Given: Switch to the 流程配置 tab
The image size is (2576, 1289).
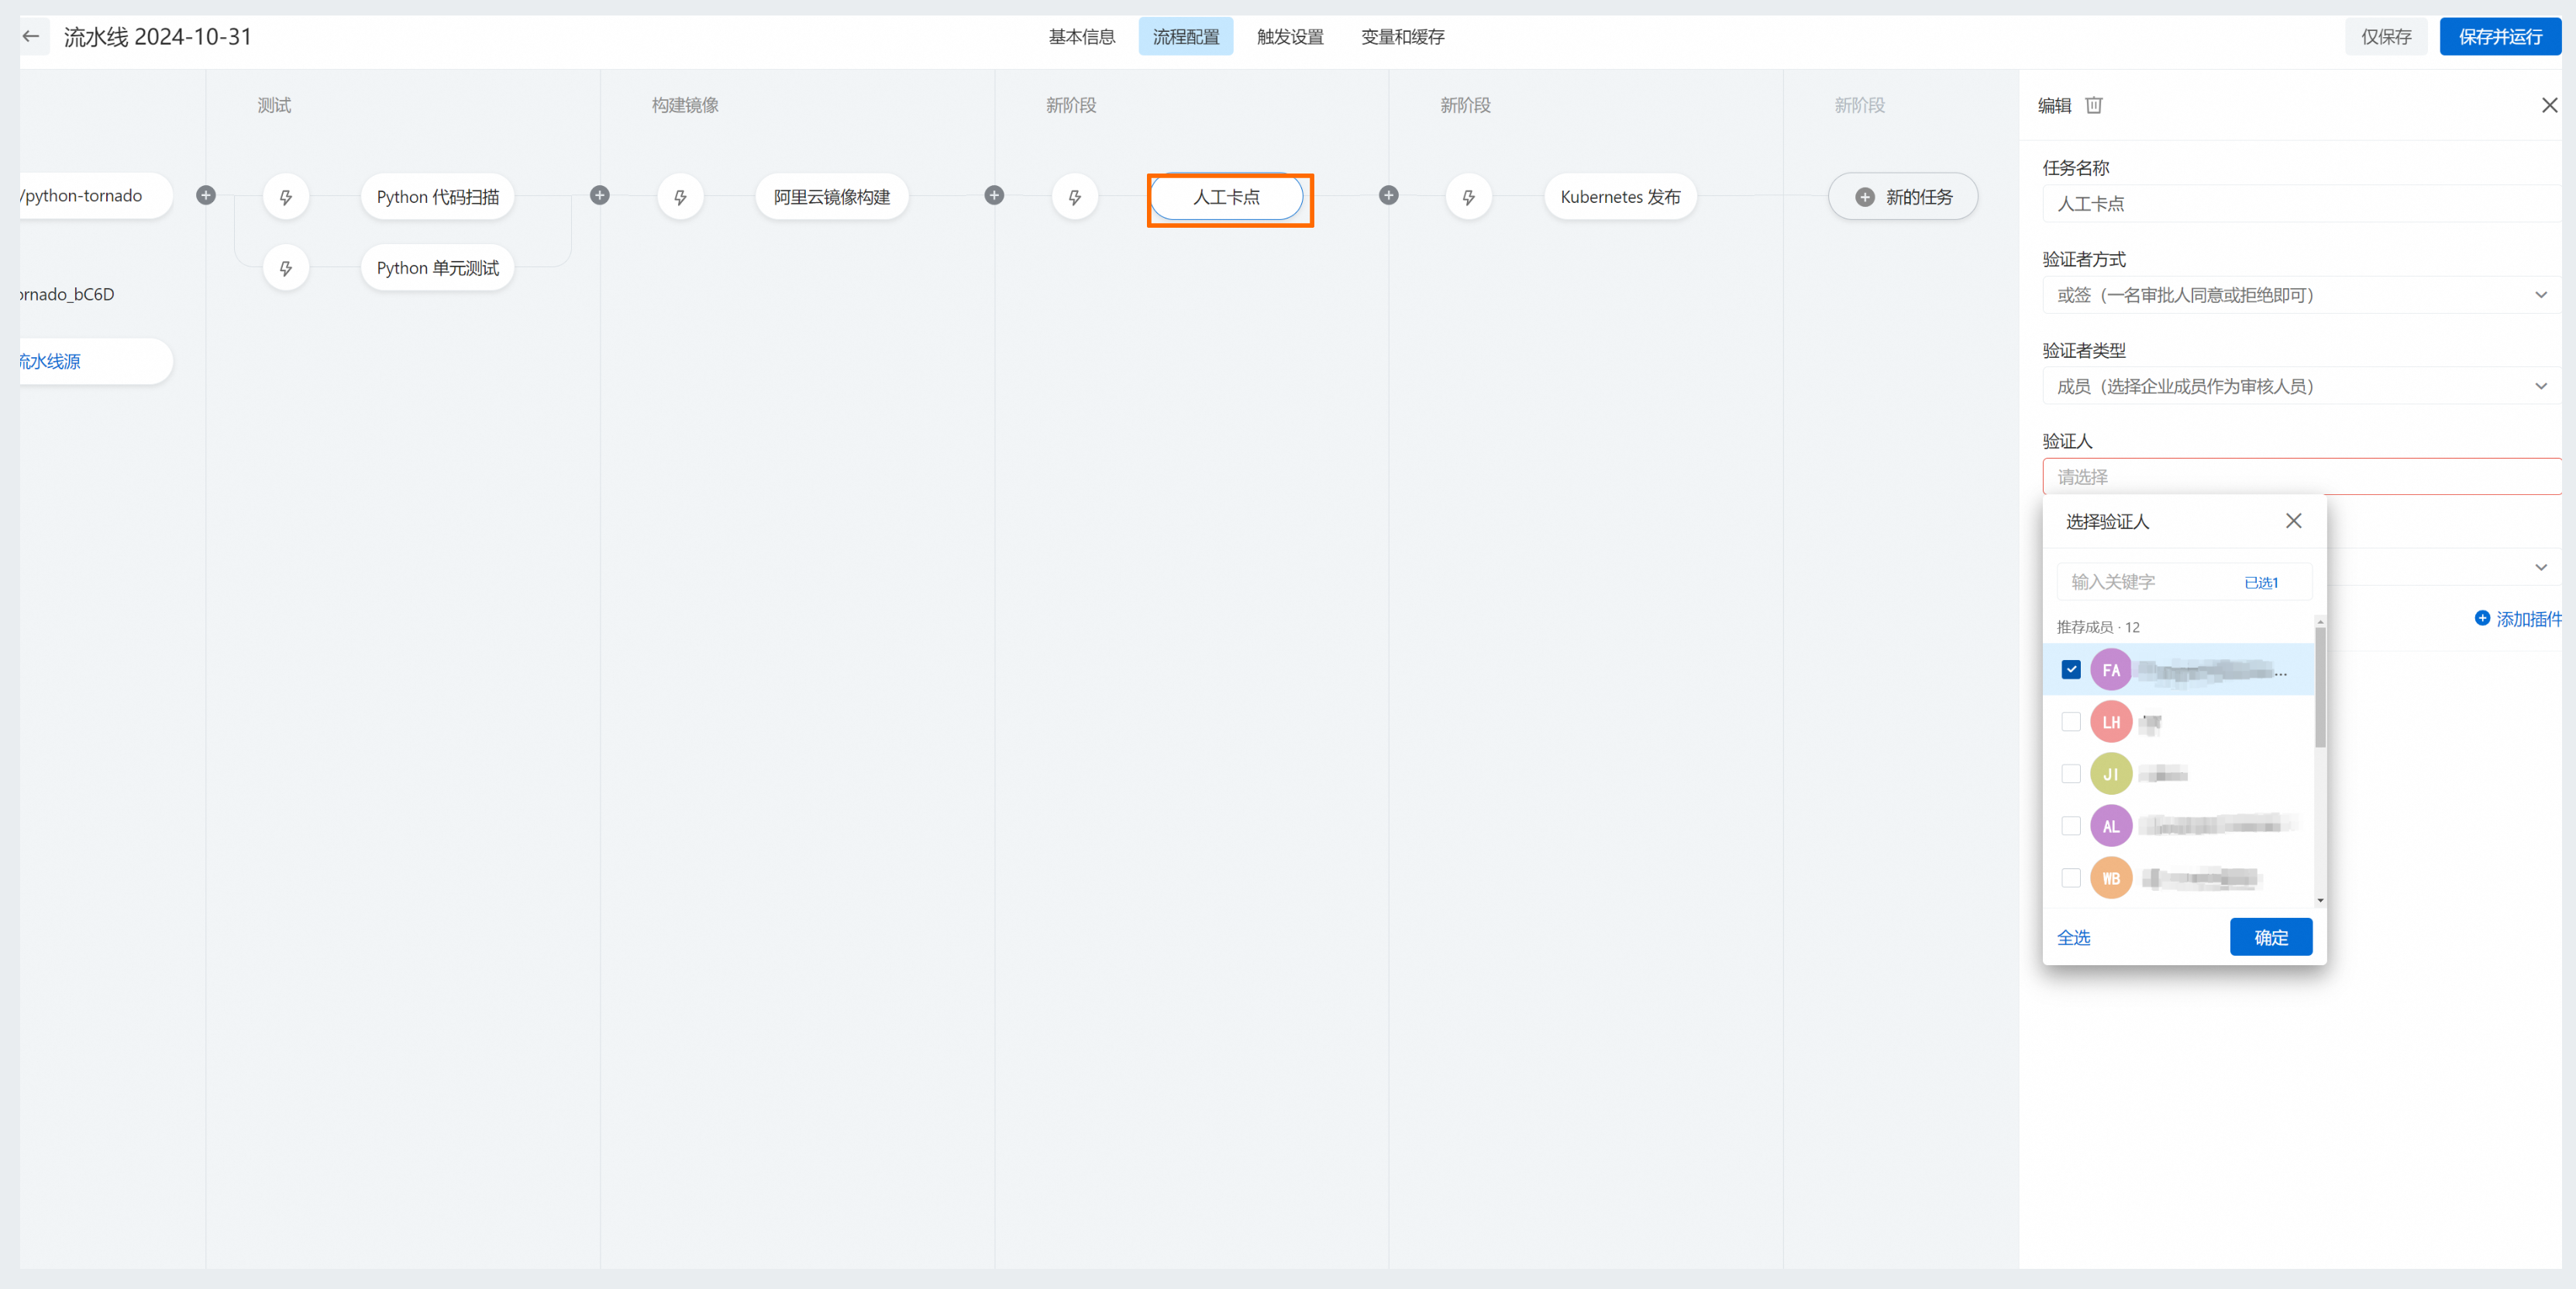Looking at the screenshot, I should click(1186, 37).
